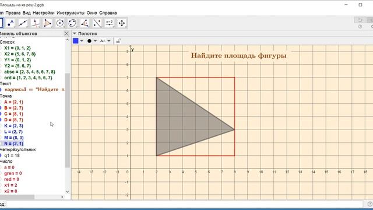Collapse the Полотно style bar triangle

(75, 34)
